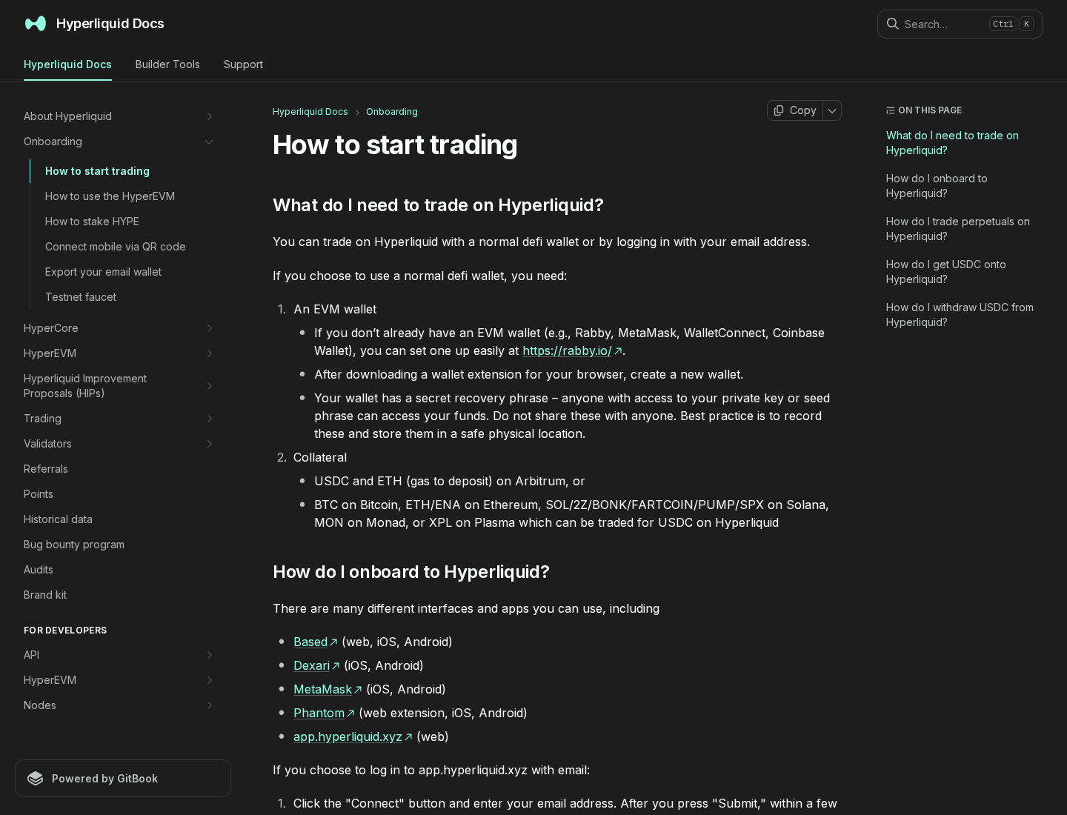Screen dimensions: 1067x815
Task: Click the Hyperliquid Docs breadcrumb link
Action: click(x=310, y=112)
